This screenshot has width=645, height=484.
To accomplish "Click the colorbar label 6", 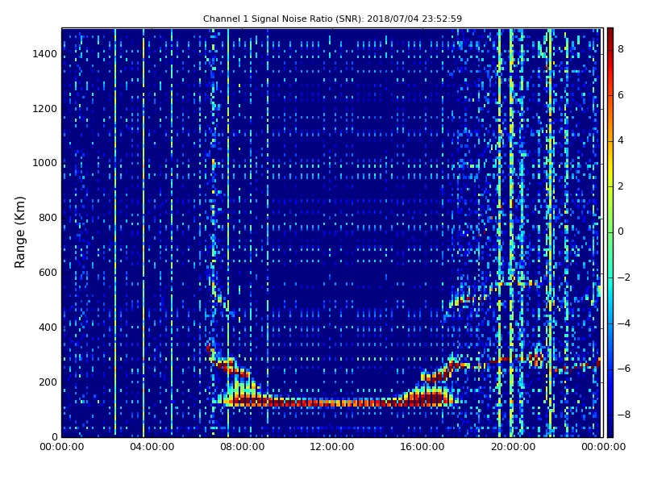I will click(621, 95).
